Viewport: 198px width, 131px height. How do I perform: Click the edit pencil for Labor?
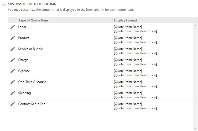pyautogui.click(x=13, y=27)
